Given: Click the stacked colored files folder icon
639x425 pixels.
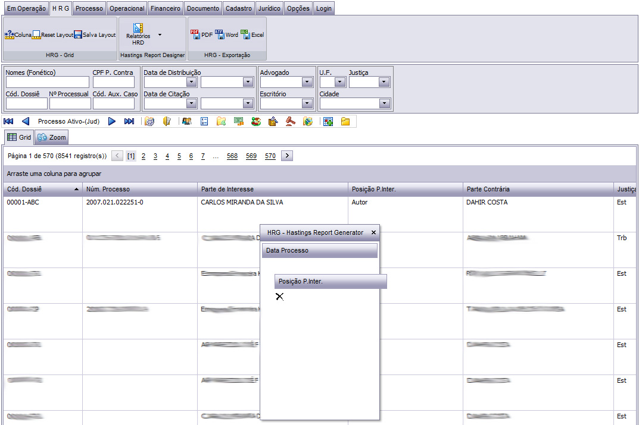Looking at the screenshot, I should click(308, 121).
